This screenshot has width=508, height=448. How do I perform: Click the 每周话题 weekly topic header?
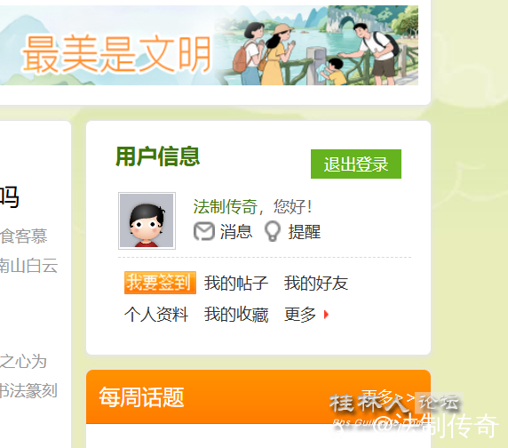(x=141, y=397)
